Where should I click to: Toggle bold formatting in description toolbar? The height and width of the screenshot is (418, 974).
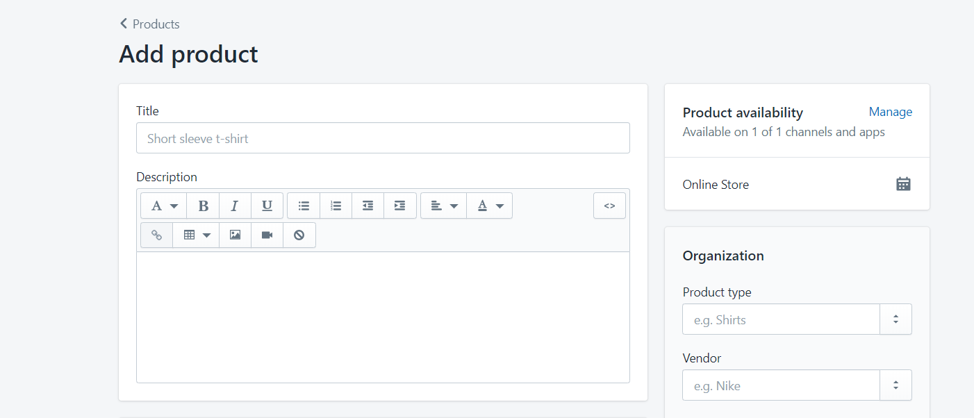pos(203,206)
